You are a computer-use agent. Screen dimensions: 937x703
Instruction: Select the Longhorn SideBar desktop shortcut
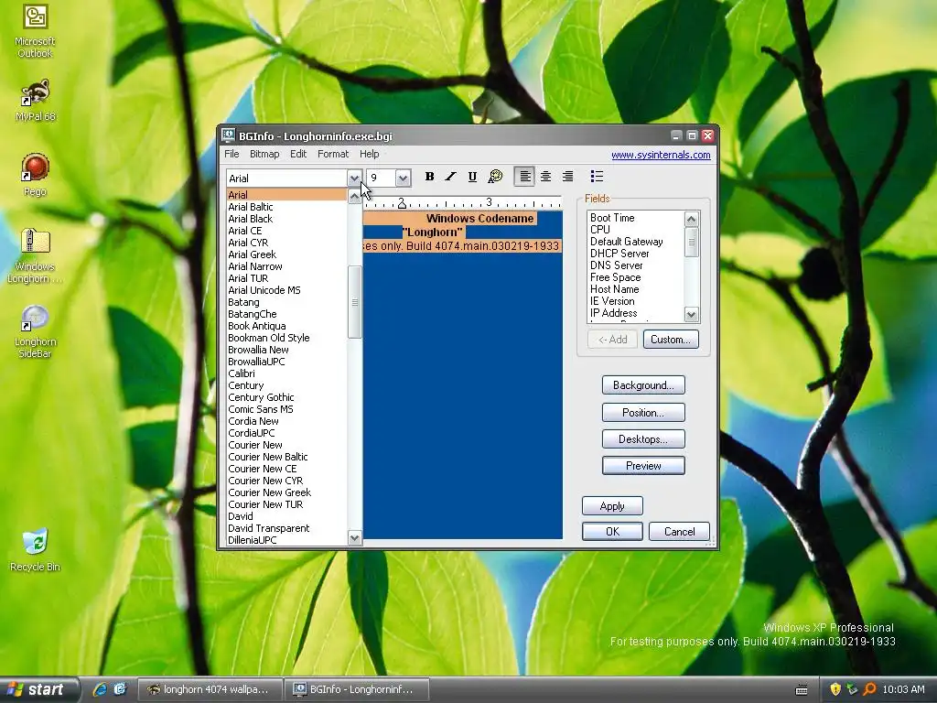[35, 331]
